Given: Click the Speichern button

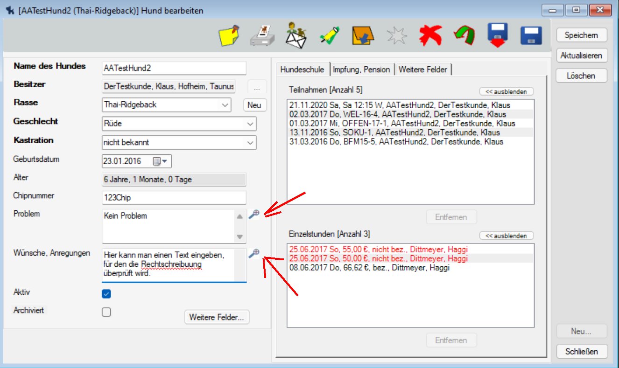Looking at the screenshot, I should [x=581, y=35].
